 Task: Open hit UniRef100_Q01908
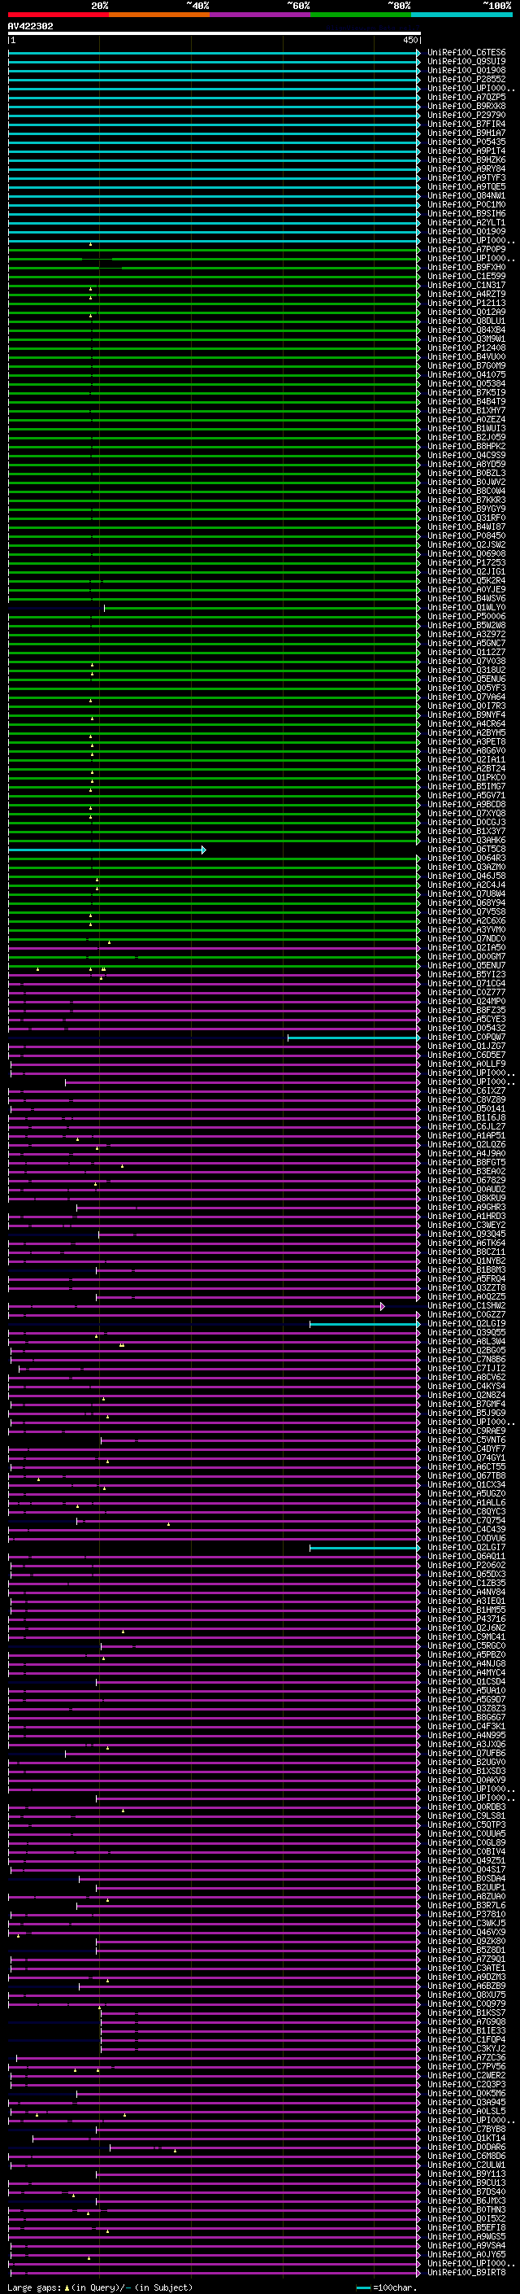pos(466,70)
